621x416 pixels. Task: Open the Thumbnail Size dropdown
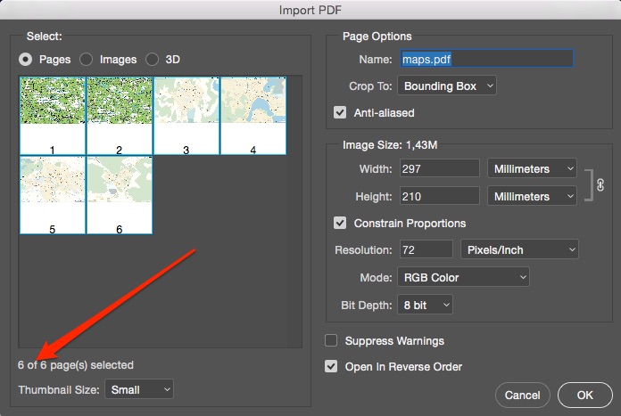tap(139, 389)
